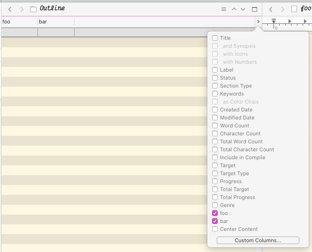This screenshot has width=312, height=252.
Task: Toggle the columns chooser arrow
Action: pyautogui.click(x=258, y=22)
